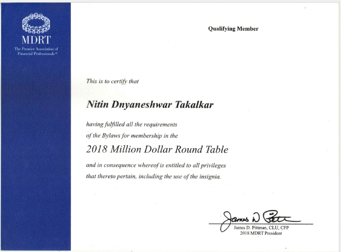
Task: Click the large MDRT lettering under the logo
Action: (36, 40)
